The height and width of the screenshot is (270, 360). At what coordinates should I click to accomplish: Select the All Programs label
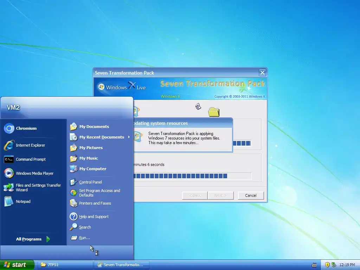(29, 239)
